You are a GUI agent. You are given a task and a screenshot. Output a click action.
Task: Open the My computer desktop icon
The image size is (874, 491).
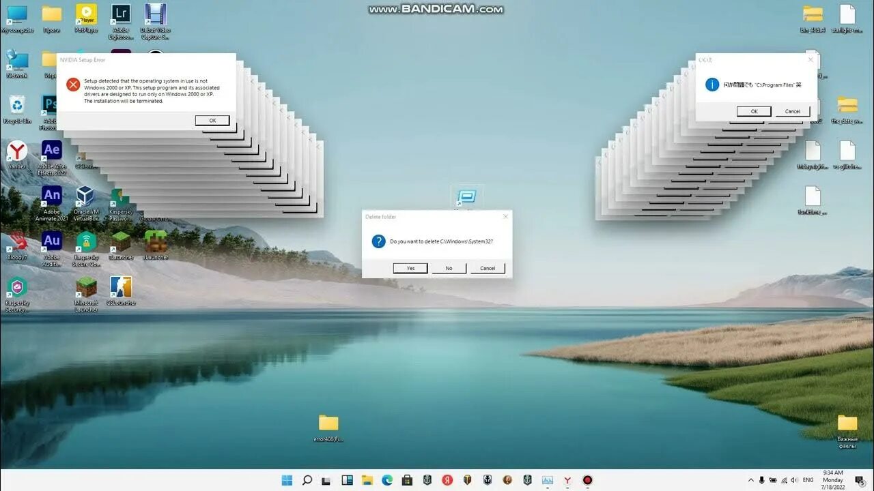pos(17,18)
